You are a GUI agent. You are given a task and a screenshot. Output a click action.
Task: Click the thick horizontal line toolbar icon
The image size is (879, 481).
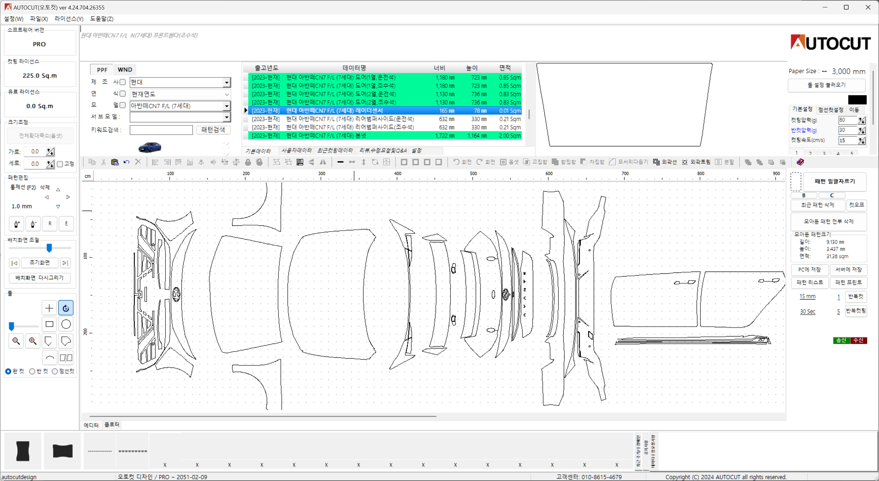pyautogui.click(x=340, y=162)
